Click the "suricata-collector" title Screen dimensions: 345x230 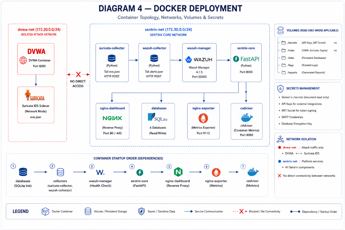click(x=112, y=48)
